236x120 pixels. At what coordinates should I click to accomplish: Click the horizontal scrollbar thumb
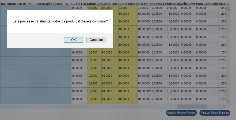(x=192, y=106)
